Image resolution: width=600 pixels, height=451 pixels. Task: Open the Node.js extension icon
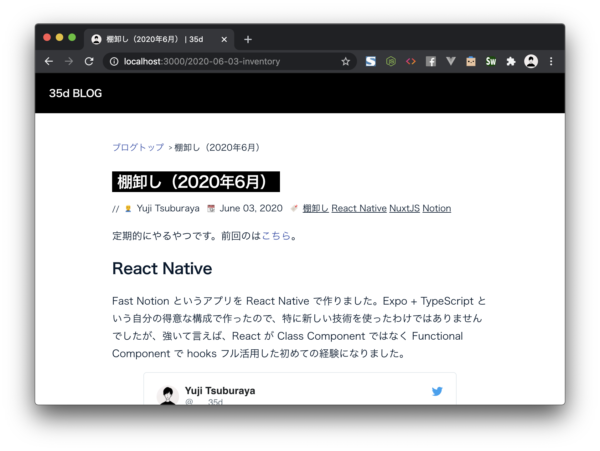tap(391, 61)
